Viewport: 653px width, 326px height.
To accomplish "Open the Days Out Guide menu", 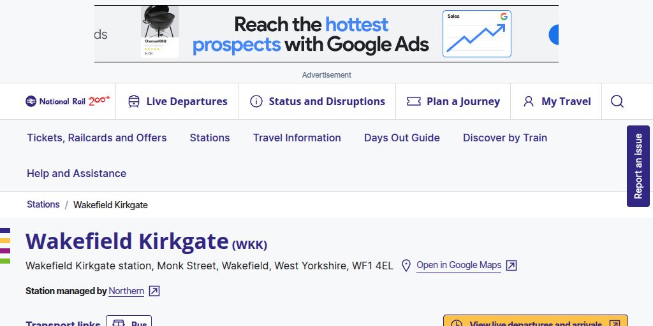I will click(402, 138).
